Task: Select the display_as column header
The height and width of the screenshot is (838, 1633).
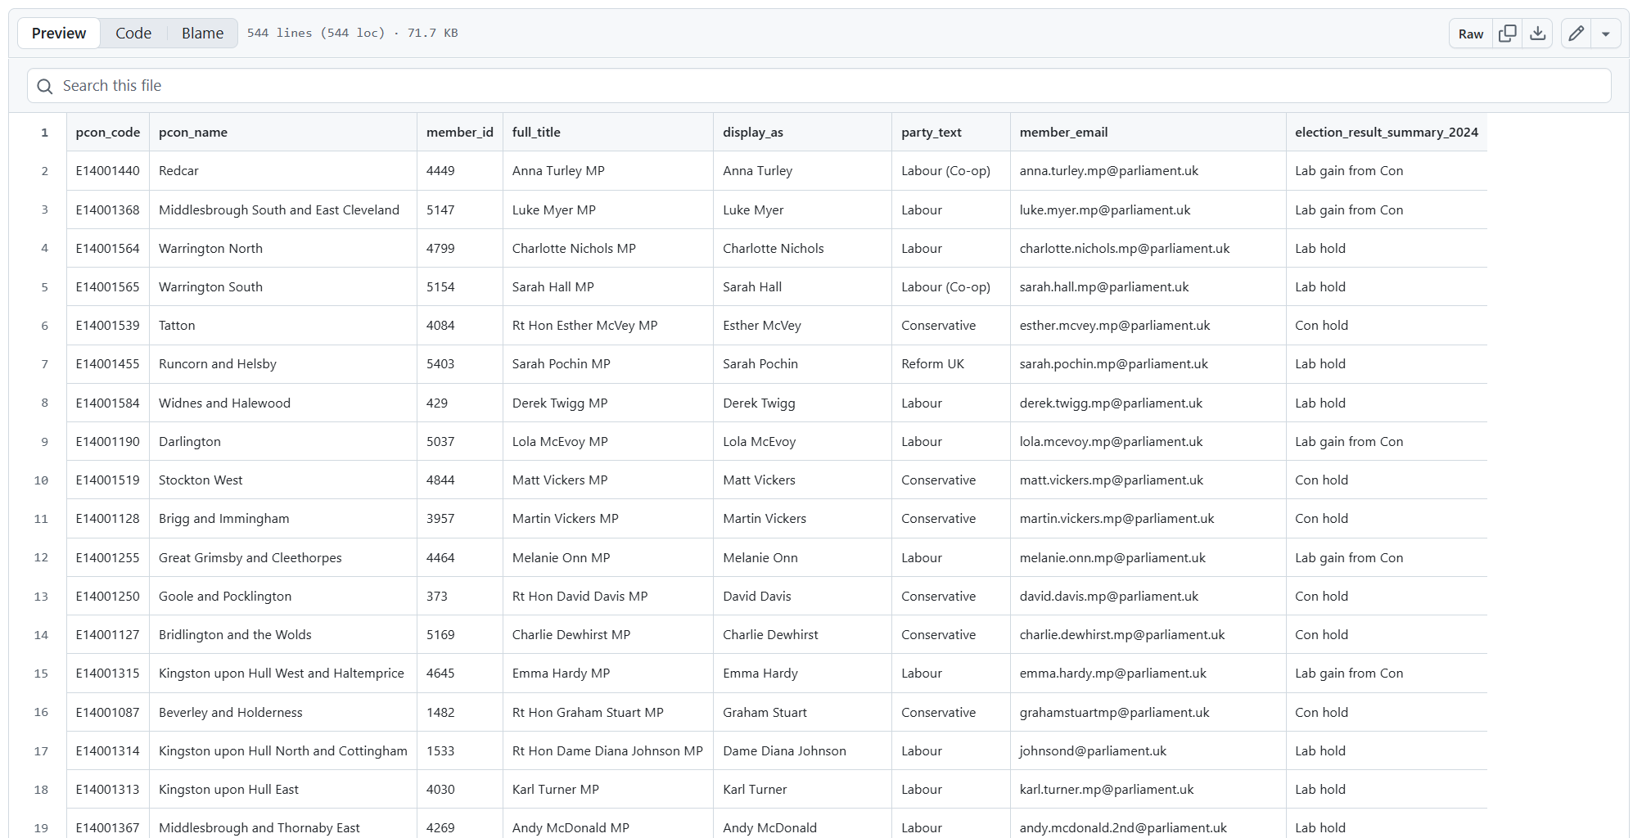Action: tap(803, 132)
